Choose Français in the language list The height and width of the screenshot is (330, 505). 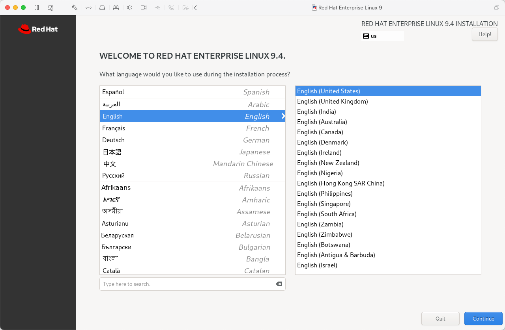114,128
